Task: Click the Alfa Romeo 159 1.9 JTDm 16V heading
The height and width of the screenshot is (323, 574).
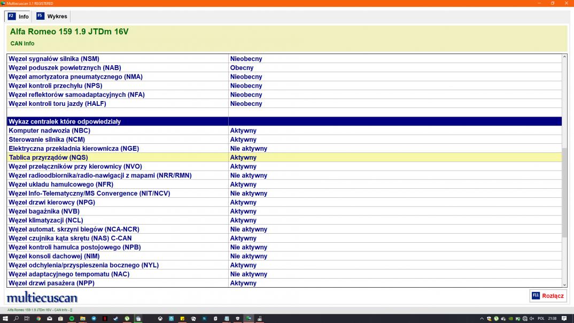Action: point(69,32)
